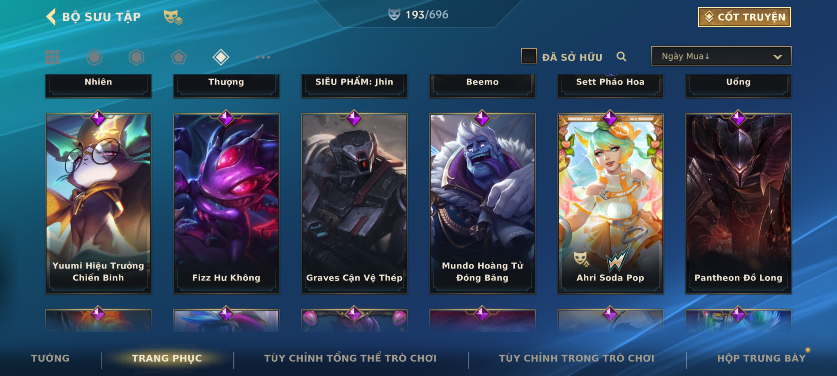This screenshot has height=376, width=837.
Task: Open Tùy Chỉnh Tổng Thể Trò Chơi tab
Action: point(350,358)
